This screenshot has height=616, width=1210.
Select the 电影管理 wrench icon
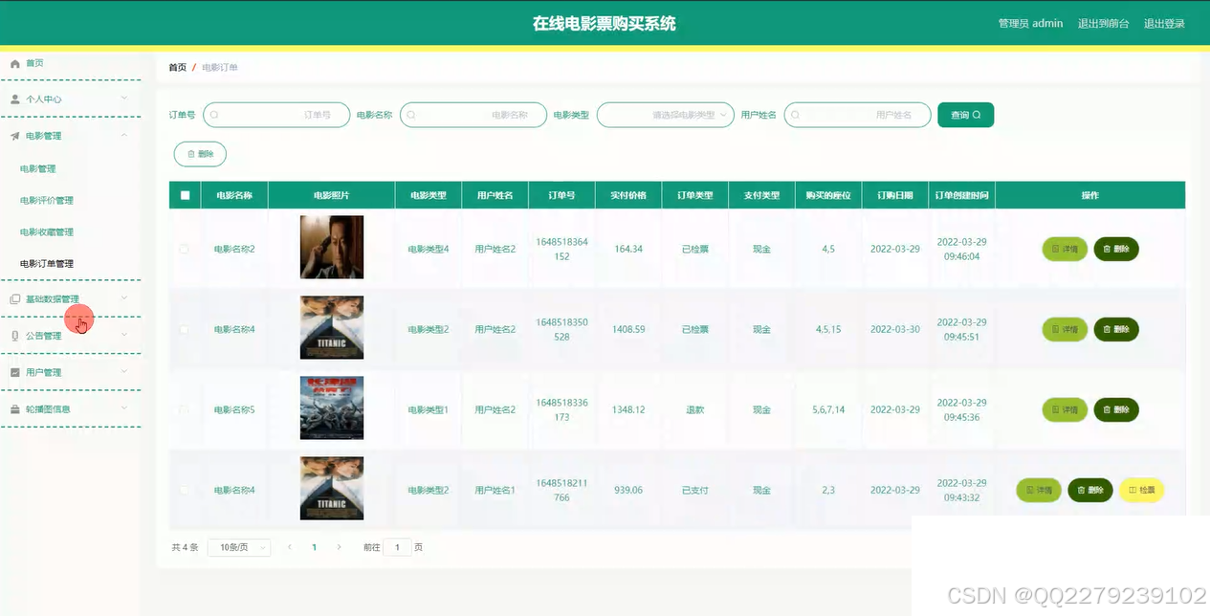(14, 135)
